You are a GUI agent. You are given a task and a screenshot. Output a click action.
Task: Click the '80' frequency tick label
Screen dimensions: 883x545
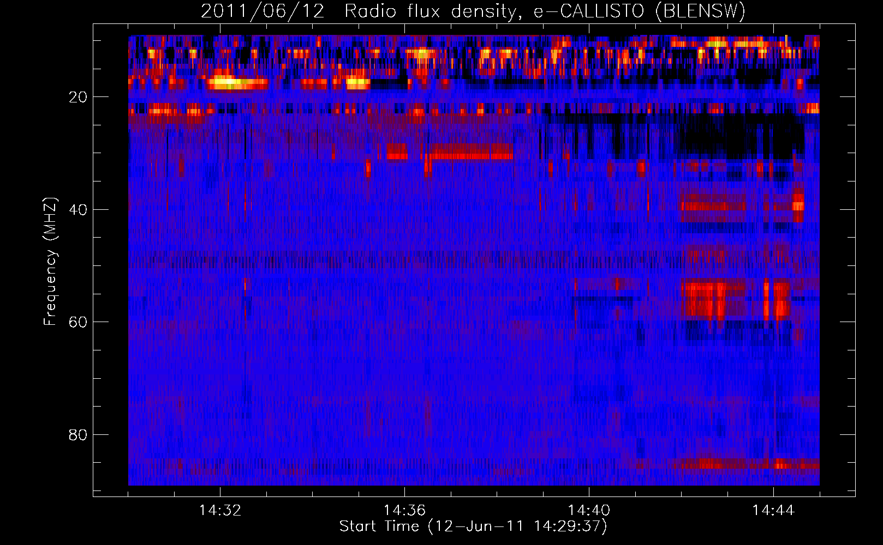coord(78,435)
